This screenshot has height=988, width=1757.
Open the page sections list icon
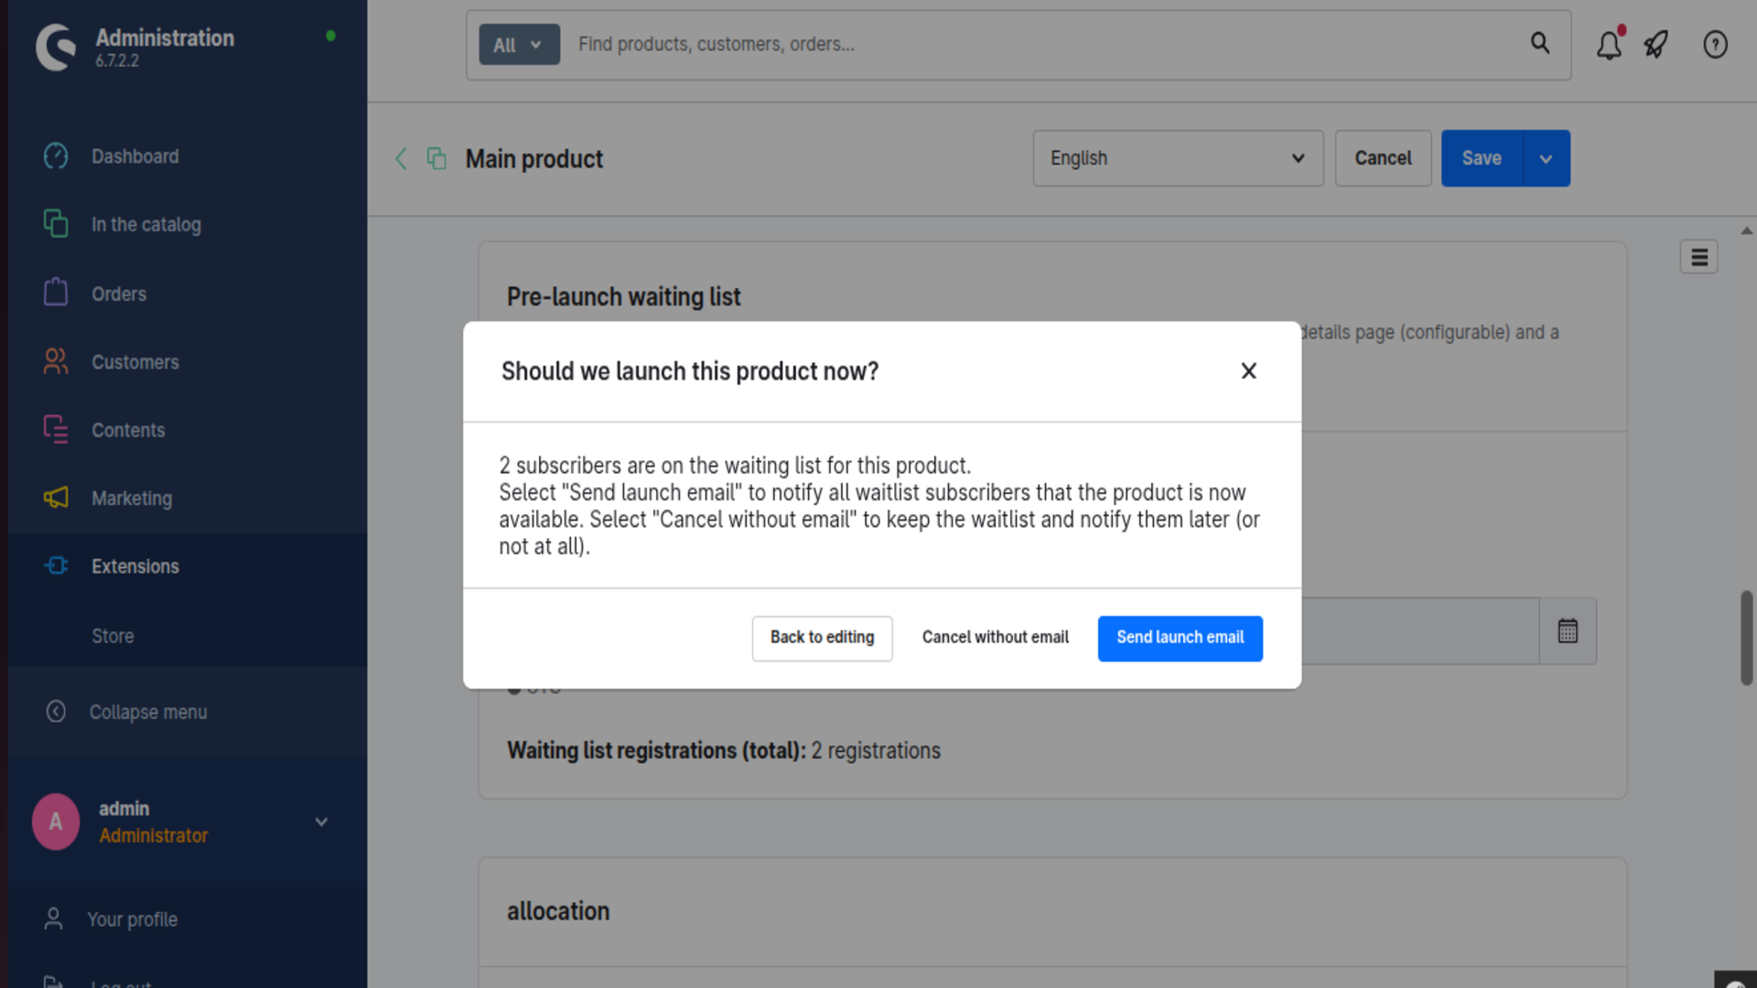[x=1698, y=257]
